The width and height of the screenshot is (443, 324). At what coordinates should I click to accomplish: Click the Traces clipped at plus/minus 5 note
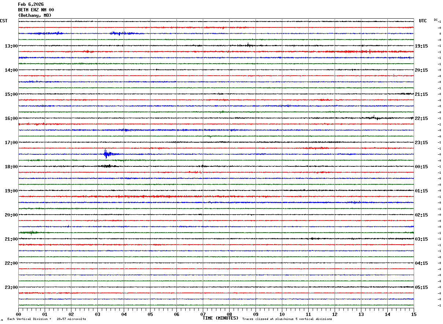tap(287, 319)
